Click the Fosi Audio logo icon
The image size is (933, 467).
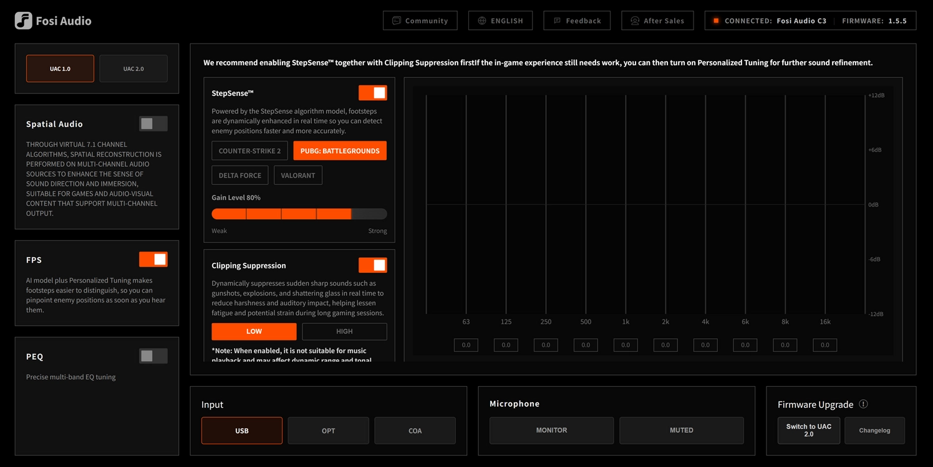pyautogui.click(x=23, y=21)
